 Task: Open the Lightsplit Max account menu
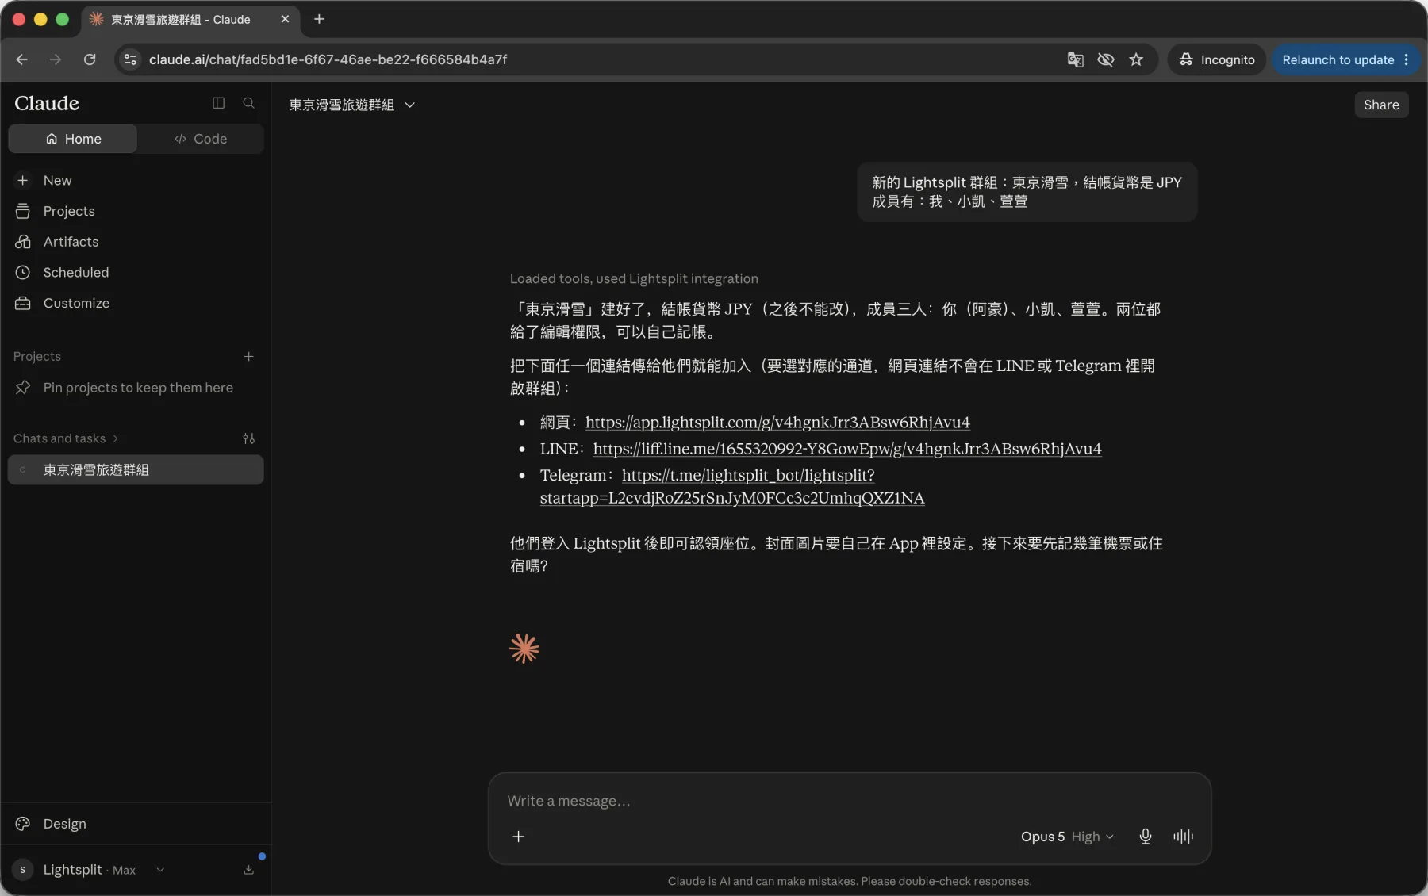tap(89, 870)
